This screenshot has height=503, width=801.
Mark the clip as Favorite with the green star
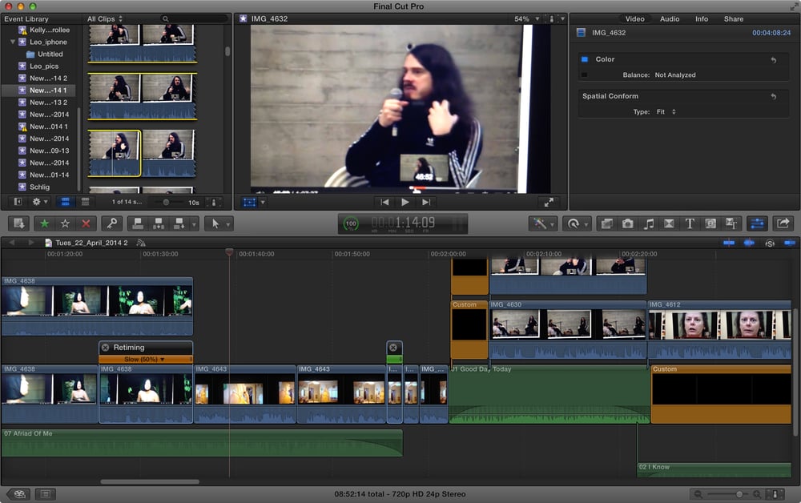[44, 223]
